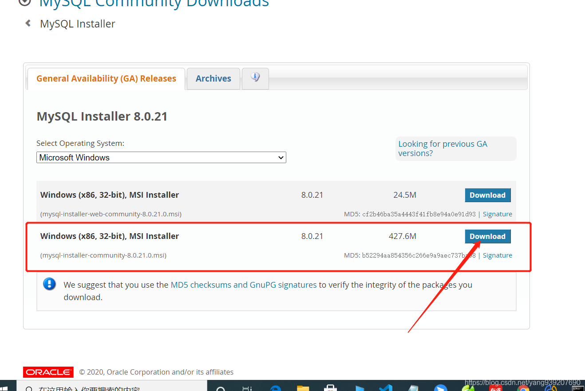This screenshot has width=585, height=391.
Task: Click the back chevron beside MySQL Installer
Action: tap(28, 23)
